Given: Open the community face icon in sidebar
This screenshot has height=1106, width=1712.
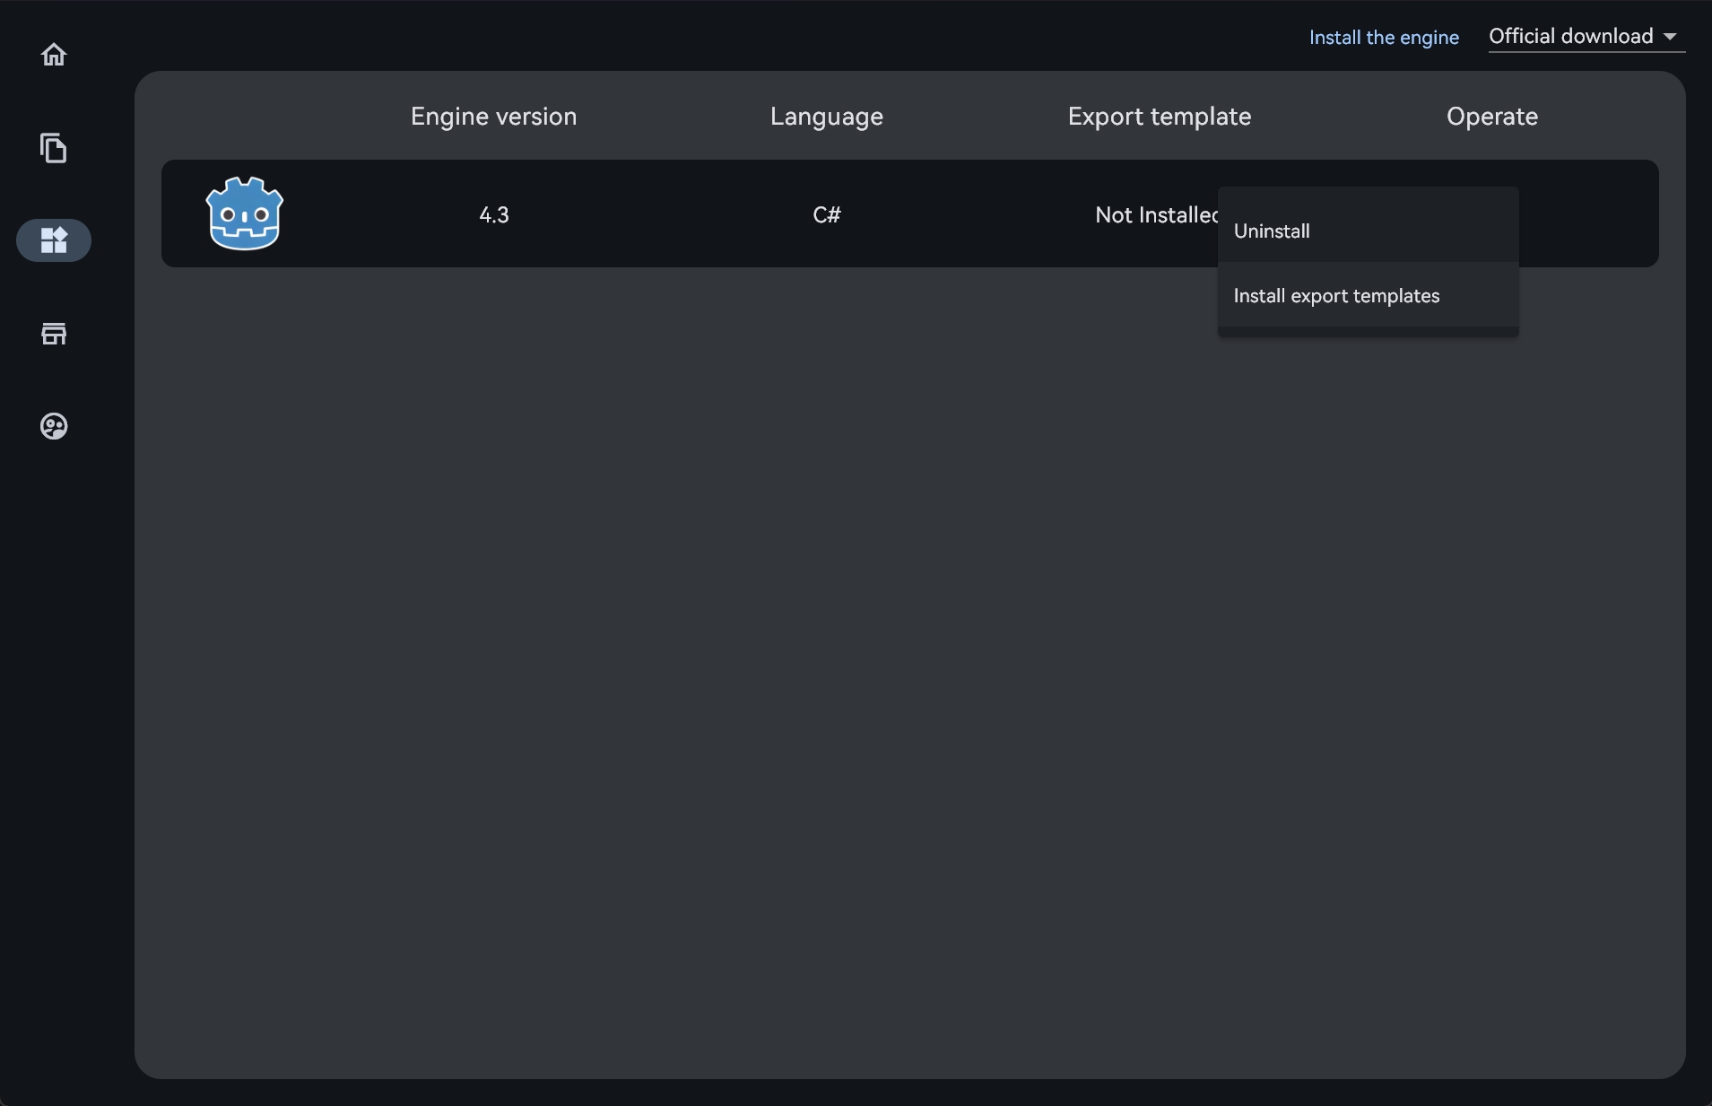Looking at the screenshot, I should tap(54, 426).
